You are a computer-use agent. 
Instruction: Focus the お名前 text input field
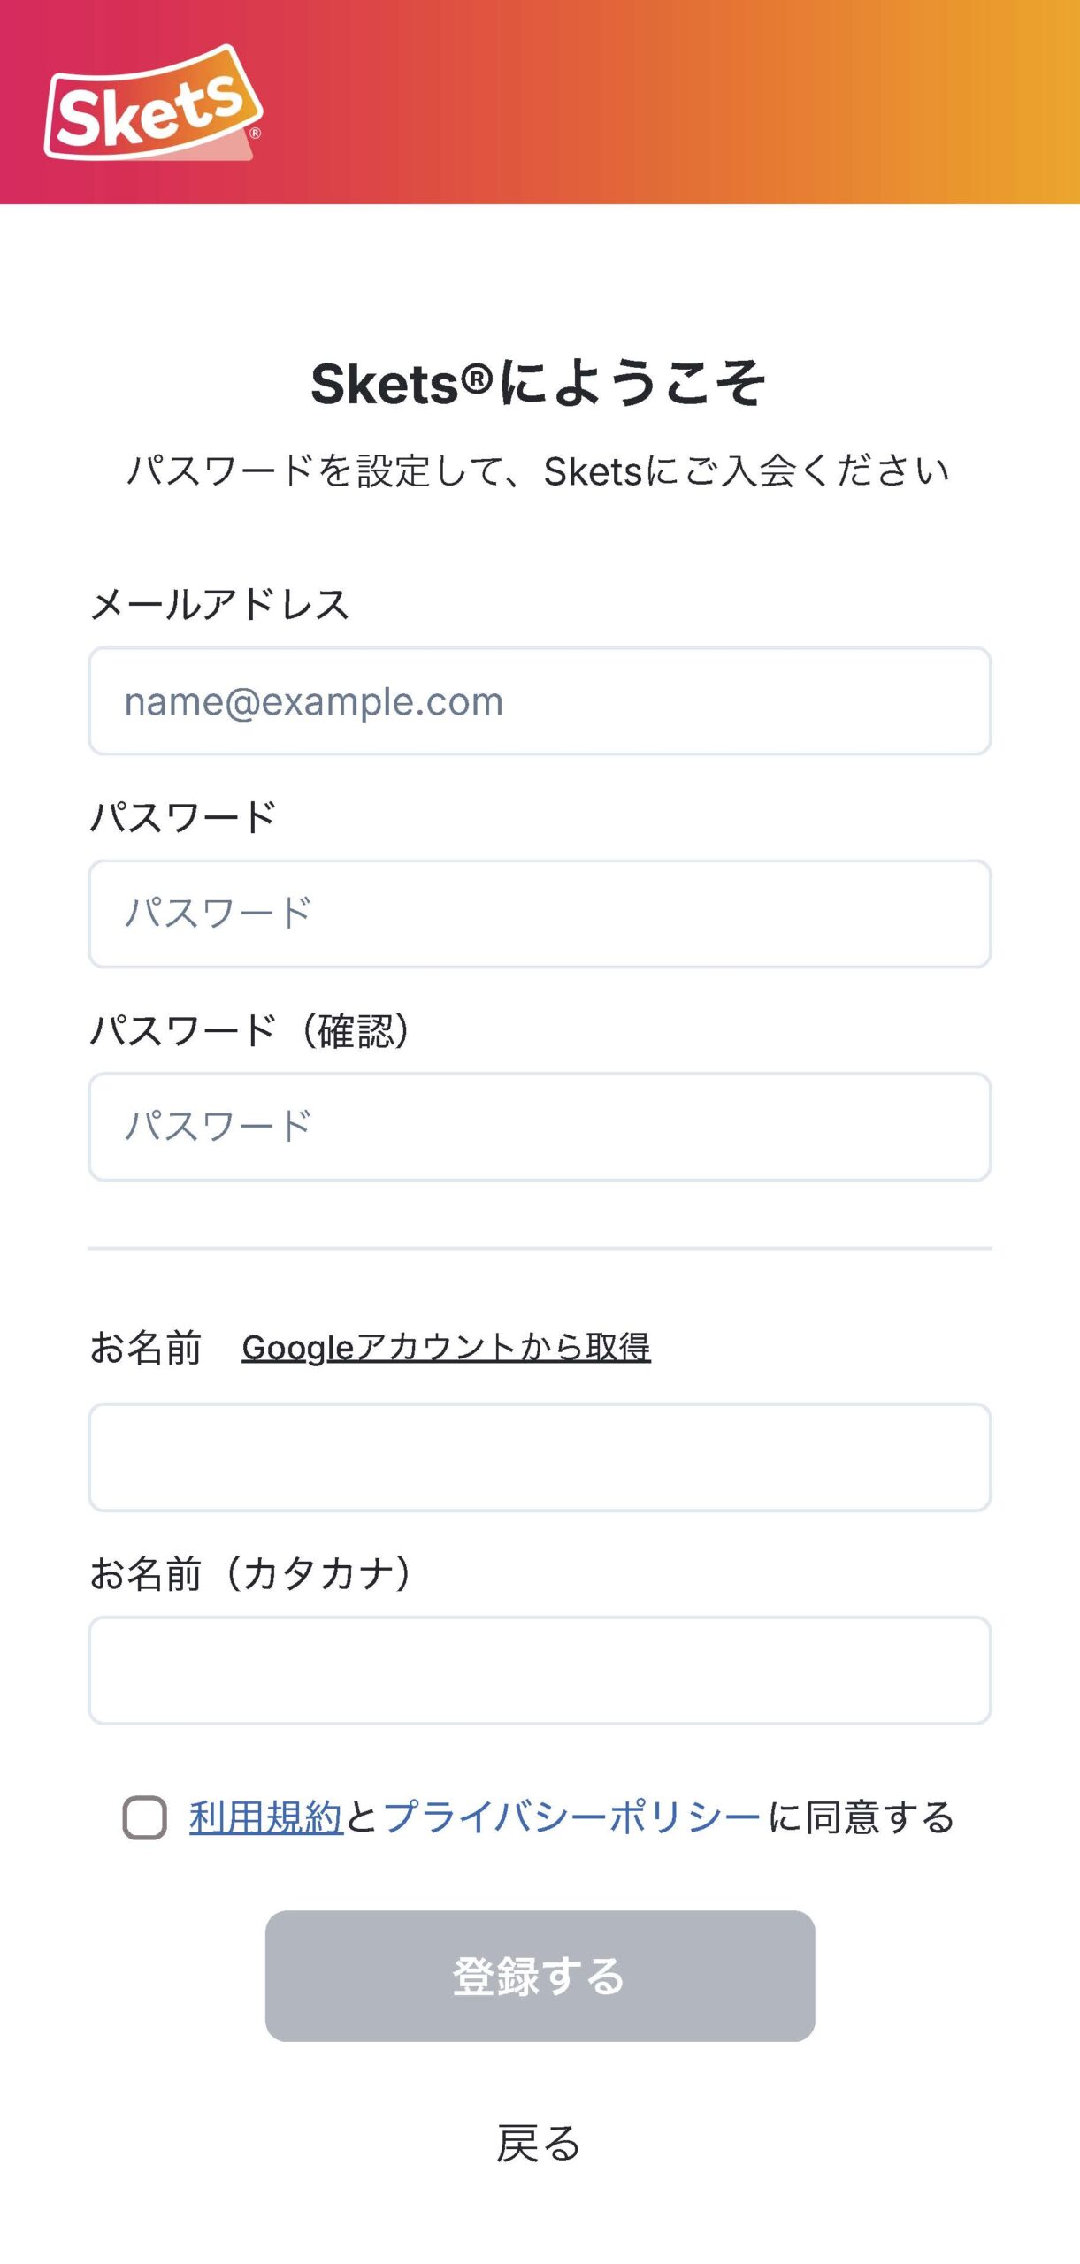tap(540, 1457)
